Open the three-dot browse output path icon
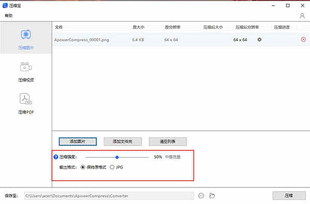 [201, 196]
